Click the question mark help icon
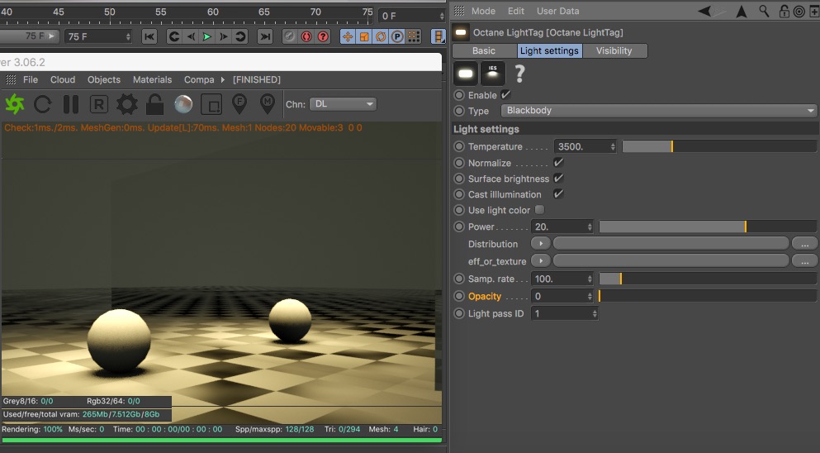This screenshot has height=453, width=820. [x=519, y=74]
